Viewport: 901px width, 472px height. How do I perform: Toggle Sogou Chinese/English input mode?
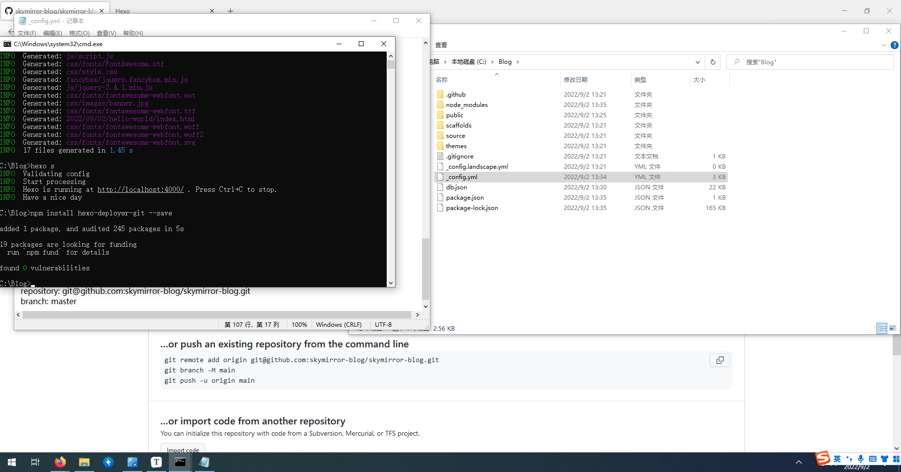837,459
